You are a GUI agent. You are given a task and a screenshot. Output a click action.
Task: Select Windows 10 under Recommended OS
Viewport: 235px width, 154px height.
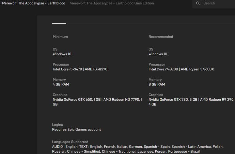pos(158,54)
